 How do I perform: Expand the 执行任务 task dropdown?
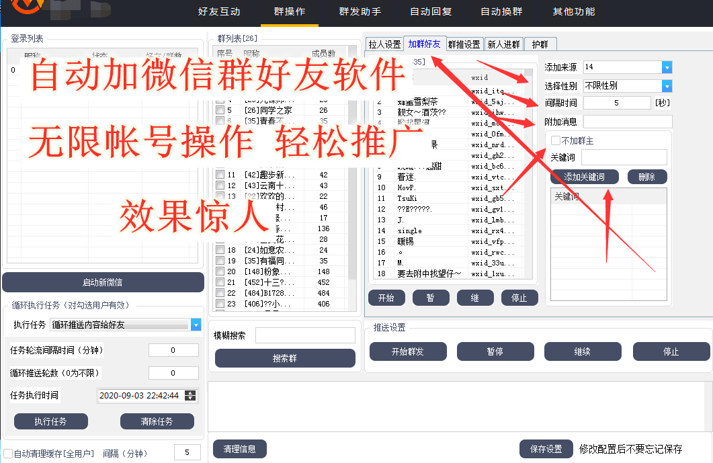pyautogui.click(x=196, y=325)
